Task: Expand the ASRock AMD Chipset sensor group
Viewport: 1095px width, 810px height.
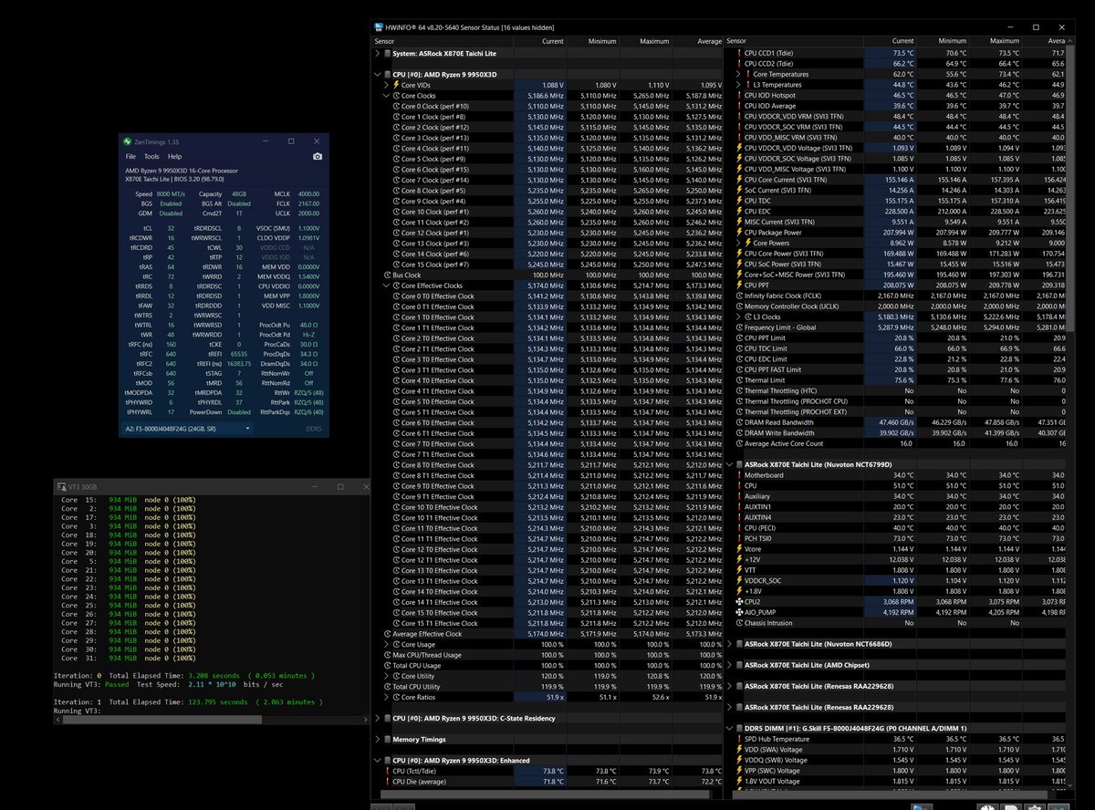Action: (728, 665)
